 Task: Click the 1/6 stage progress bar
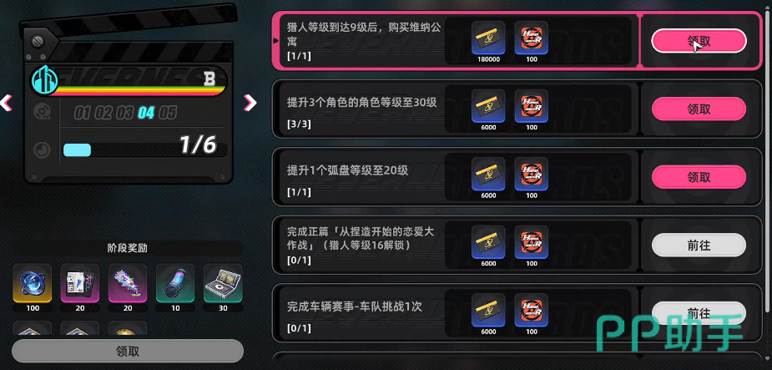tap(145, 150)
